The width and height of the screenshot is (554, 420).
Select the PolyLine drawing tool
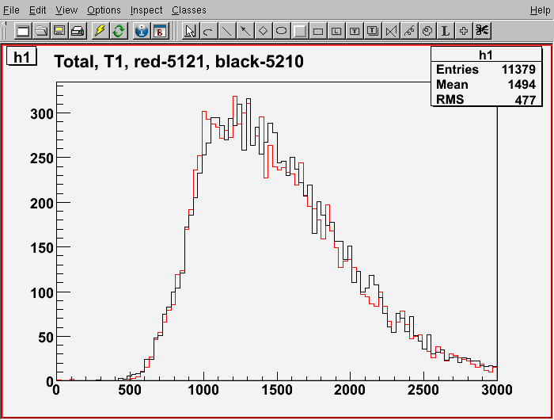click(391, 31)
